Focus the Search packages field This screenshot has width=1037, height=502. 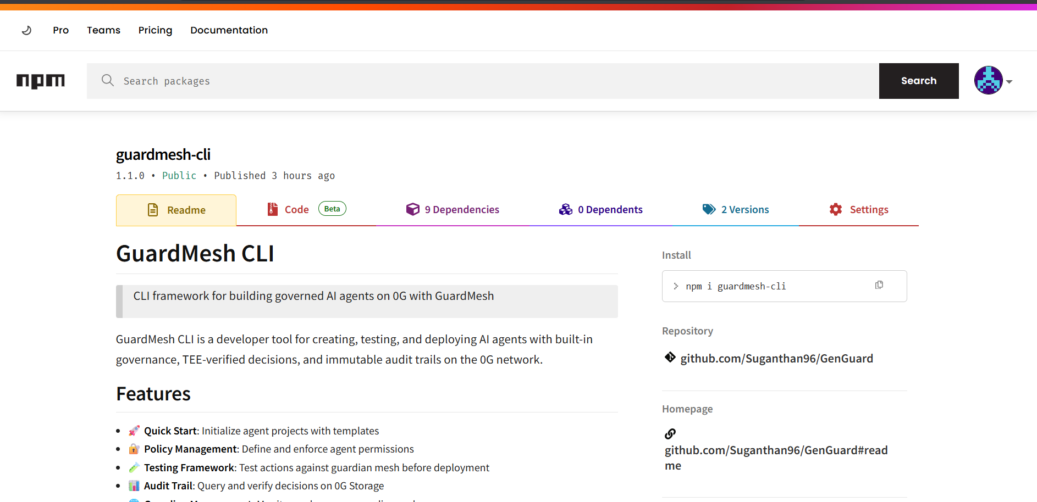tap(483, 81)
